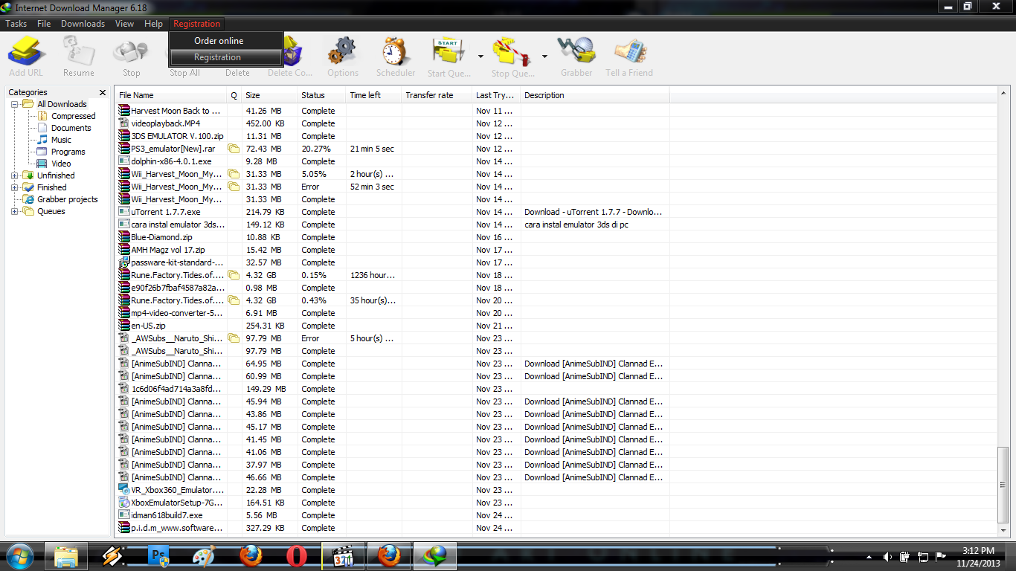This screenshot has height=571, width=1016.
Task: Click the Stop Queue toolbar icon
Action: pyautogui.click(x=512, y=51)
